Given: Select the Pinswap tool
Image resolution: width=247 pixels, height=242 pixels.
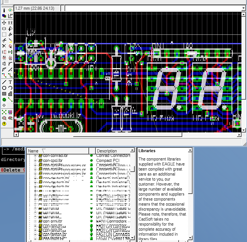Looking at the screenshot, I should [x=4, y=52].
